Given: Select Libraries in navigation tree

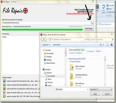Looking at the screenshot, I should 48,73.
